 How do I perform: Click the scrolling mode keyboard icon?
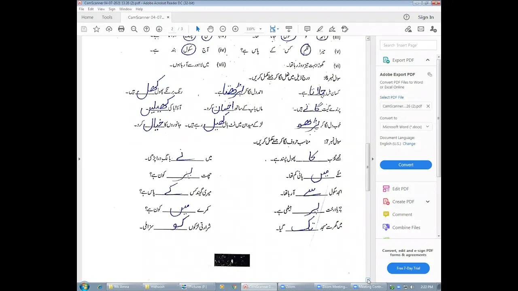coord(289,29)
